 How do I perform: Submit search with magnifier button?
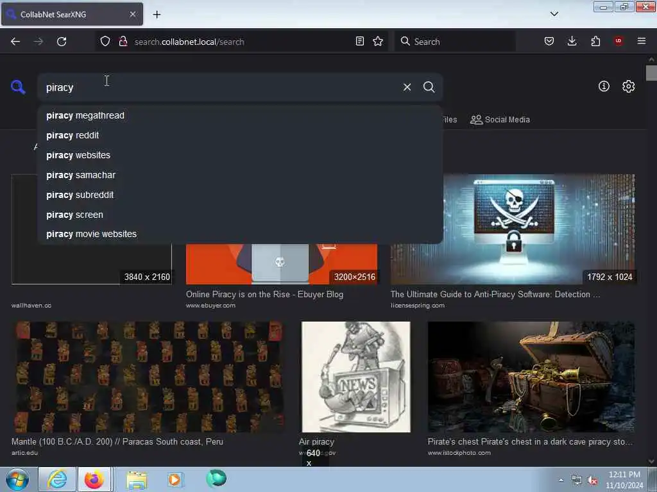tap(429, 87)
